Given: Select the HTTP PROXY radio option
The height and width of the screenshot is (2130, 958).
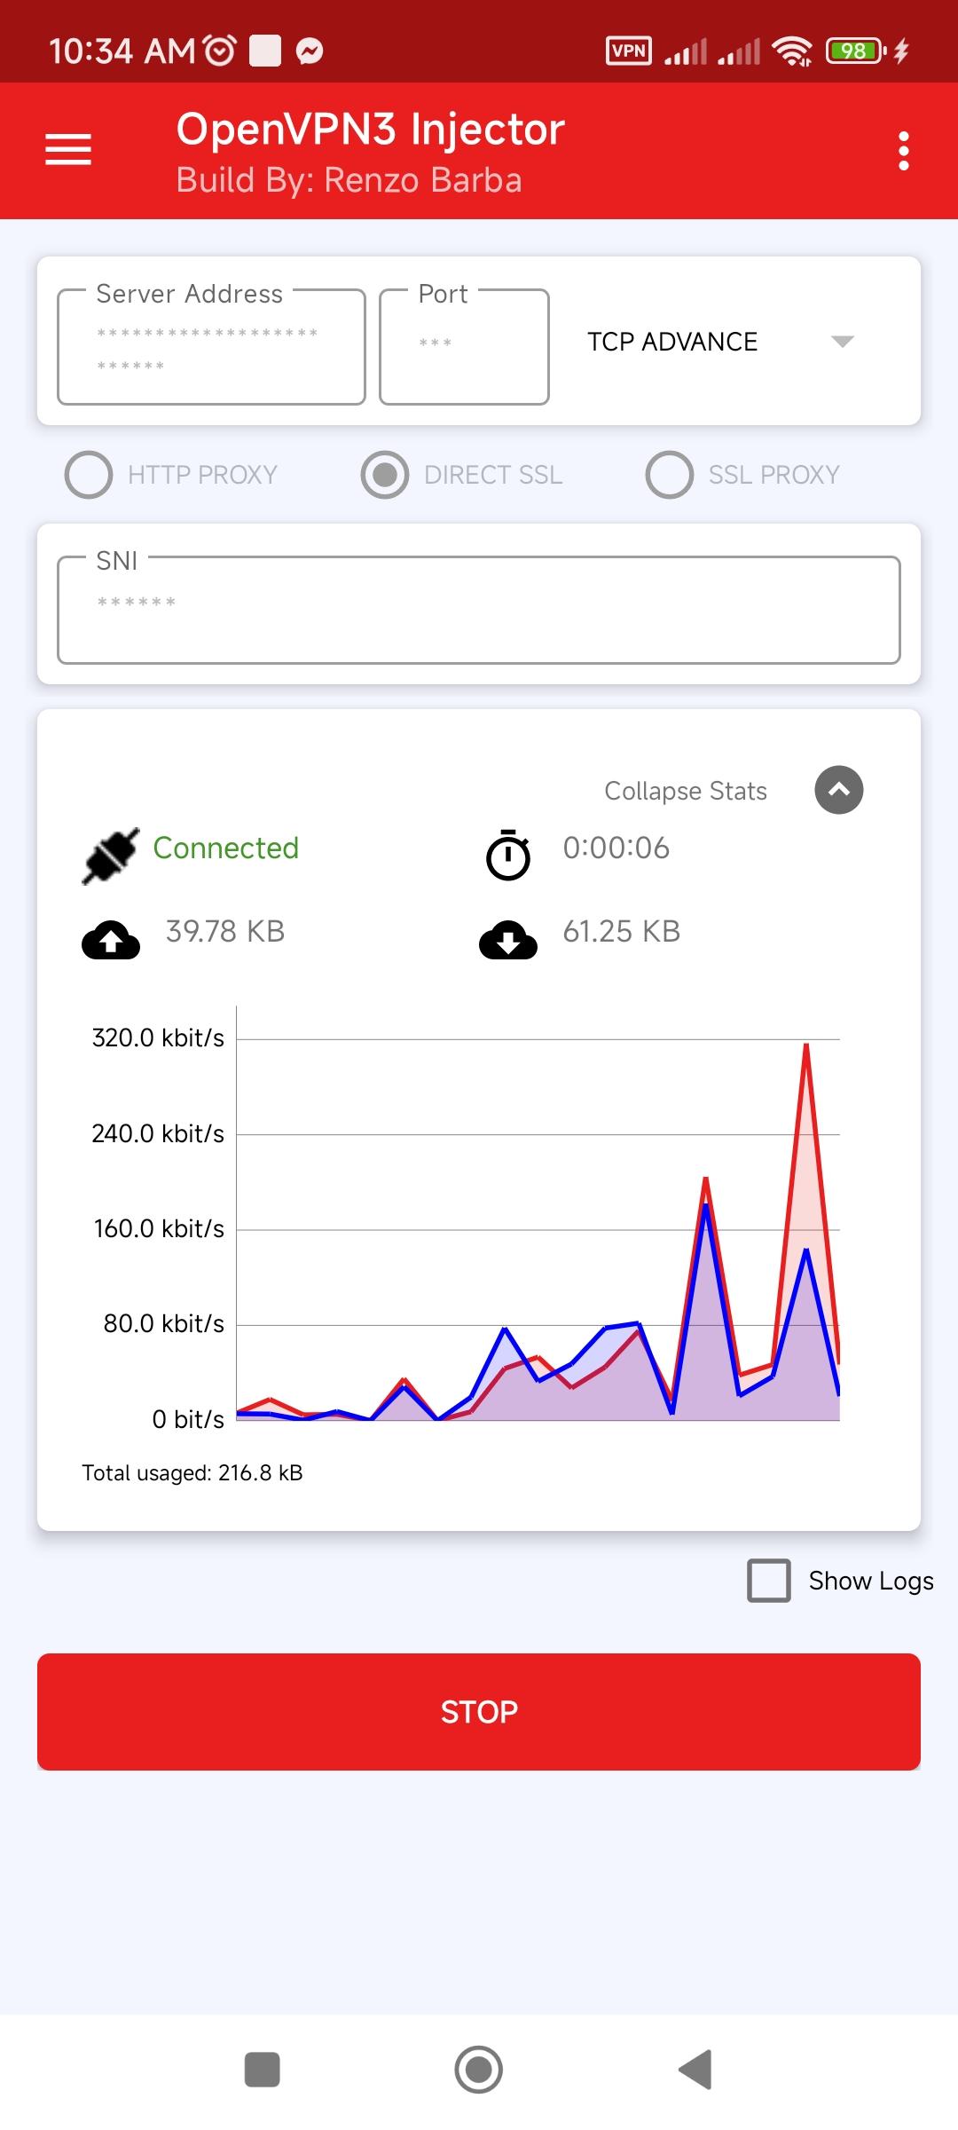Looking at the screenshot, I should pyautogui.click(x=171, y=475).
